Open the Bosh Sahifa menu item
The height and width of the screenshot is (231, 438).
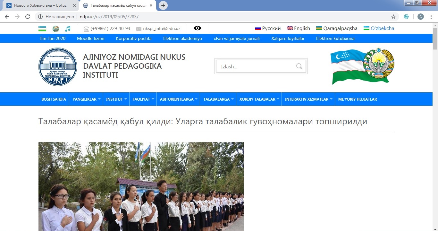[x=54, y=99]
